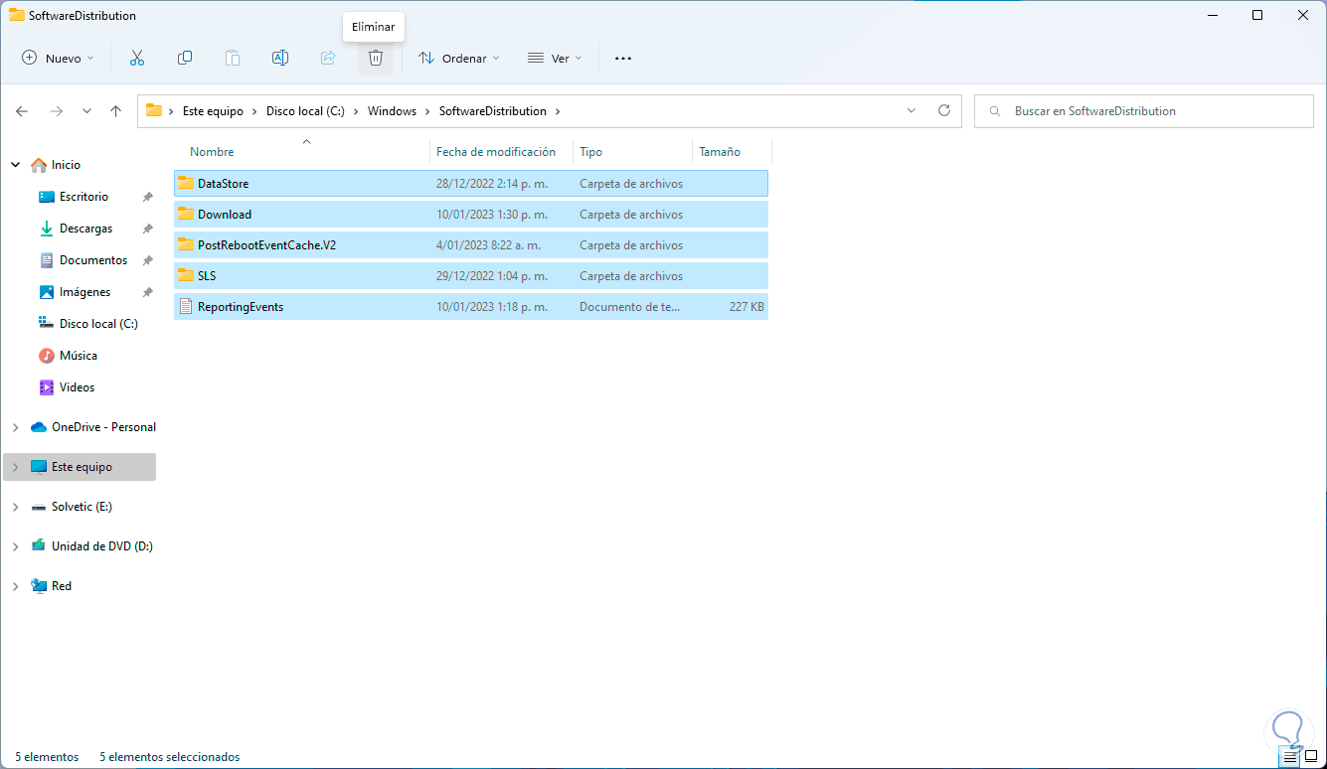Expand chevron after SoftwareDistribution in path
1327x769 pixels.
[x=558, y=111]
